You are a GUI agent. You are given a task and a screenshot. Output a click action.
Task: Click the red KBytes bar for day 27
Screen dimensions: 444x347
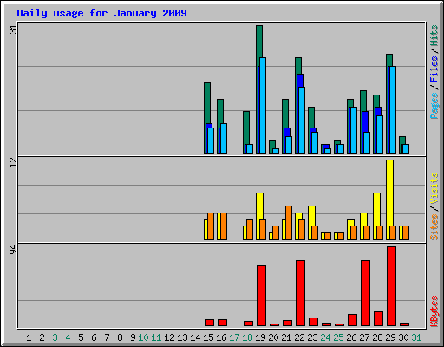(366, 293)
